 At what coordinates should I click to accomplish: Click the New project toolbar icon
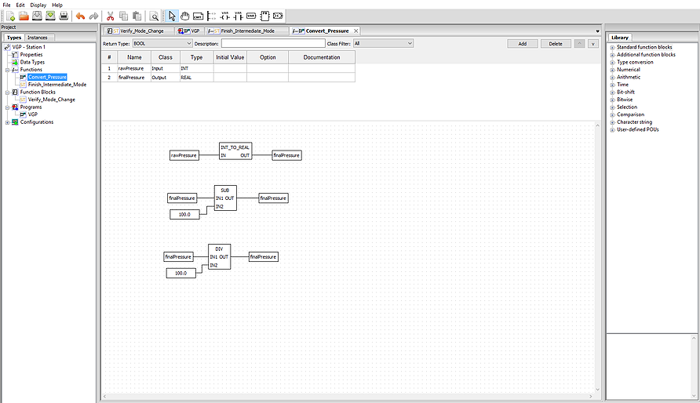pos(9,16)
